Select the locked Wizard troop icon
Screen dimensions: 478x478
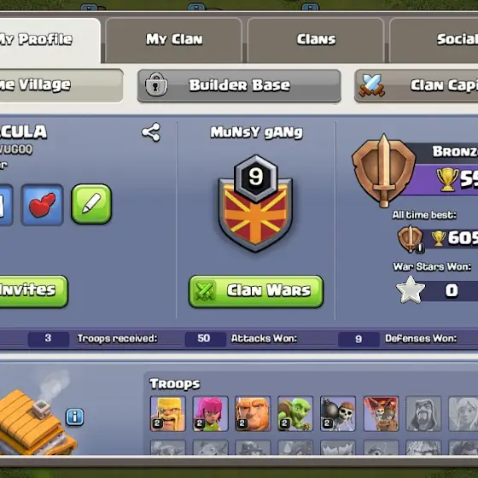[x=423, y=414]
